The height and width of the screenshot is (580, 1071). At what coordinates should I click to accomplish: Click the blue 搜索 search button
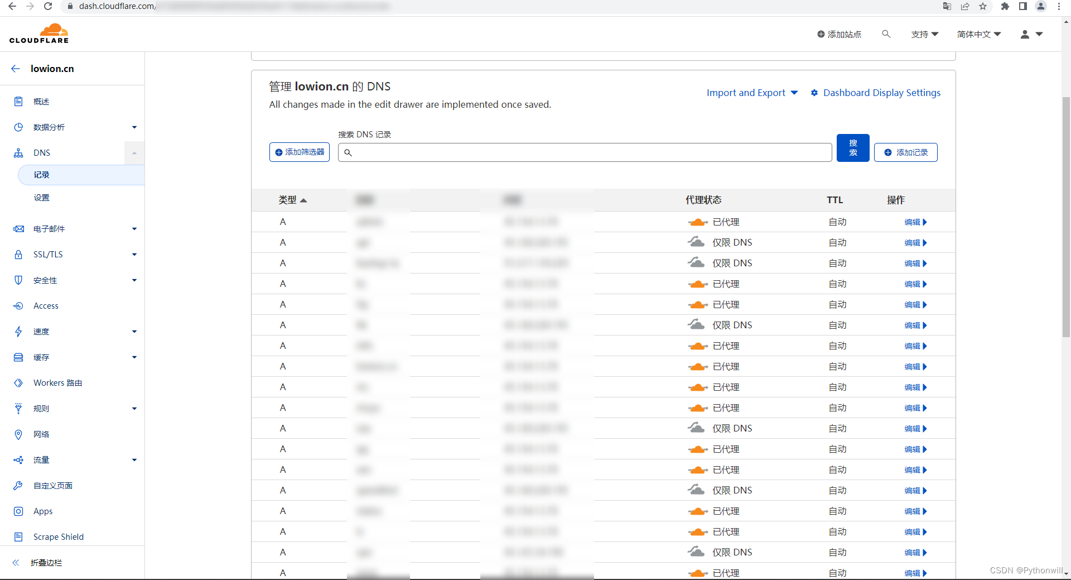pyautogui.click(x=853, y=148)
